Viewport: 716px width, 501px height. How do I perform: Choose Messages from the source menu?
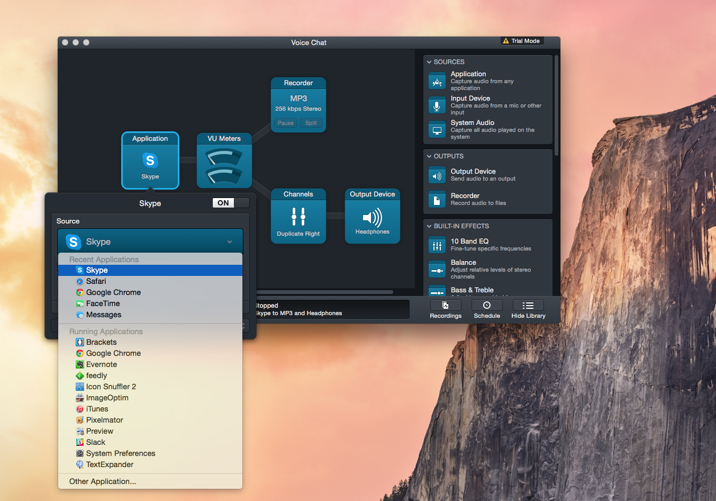150,315
